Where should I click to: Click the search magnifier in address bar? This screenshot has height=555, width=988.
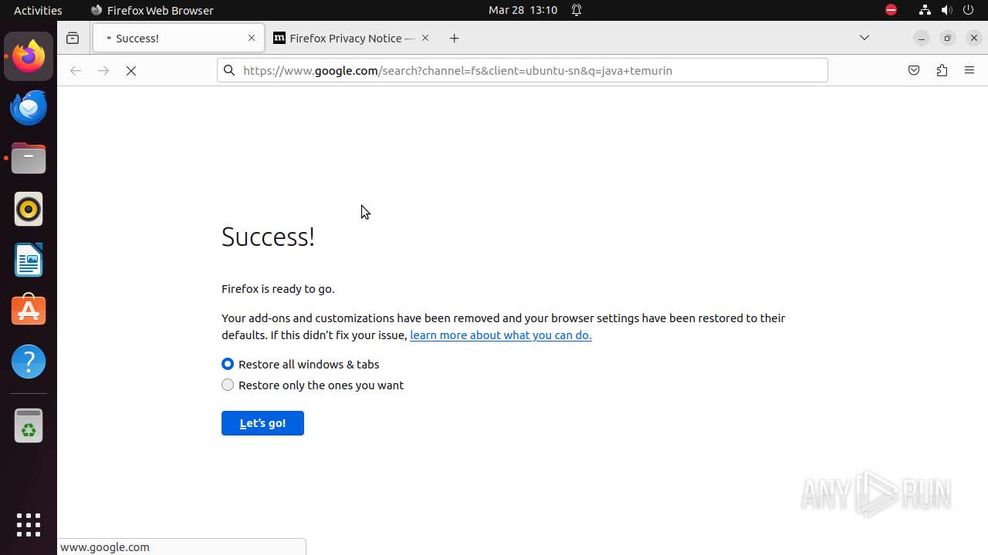229,70
